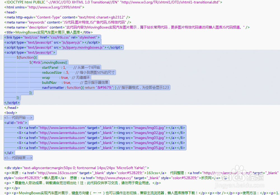
Task: Click the description meta tag line
Action: point(127,27)
